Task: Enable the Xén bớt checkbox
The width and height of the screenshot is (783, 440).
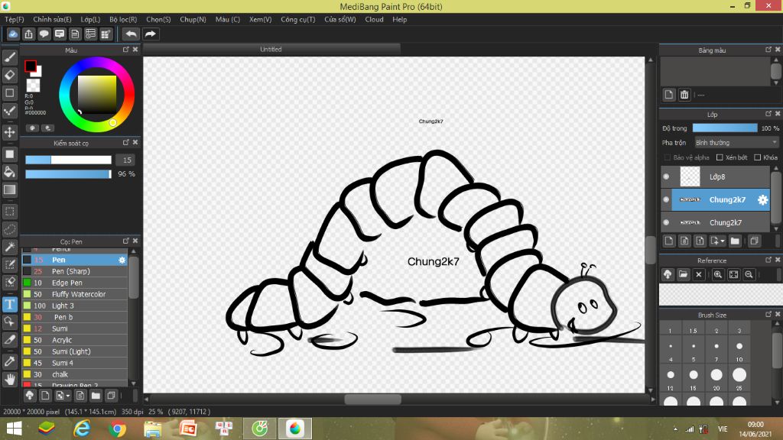Action: [x=720, y=157]
